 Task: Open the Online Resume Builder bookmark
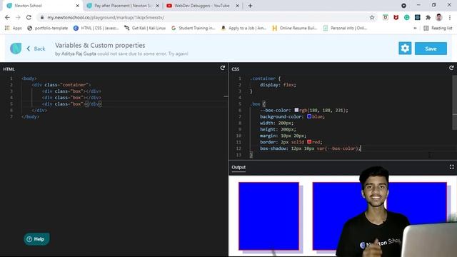click(295, 28)
